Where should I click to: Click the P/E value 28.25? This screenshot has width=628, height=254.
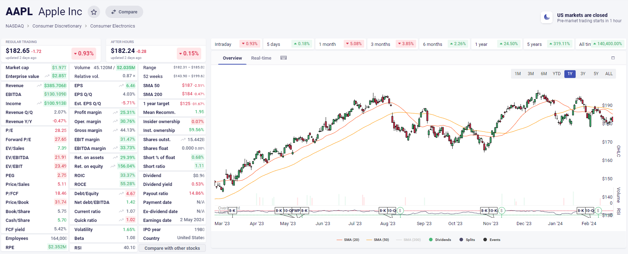coord(61,131)
